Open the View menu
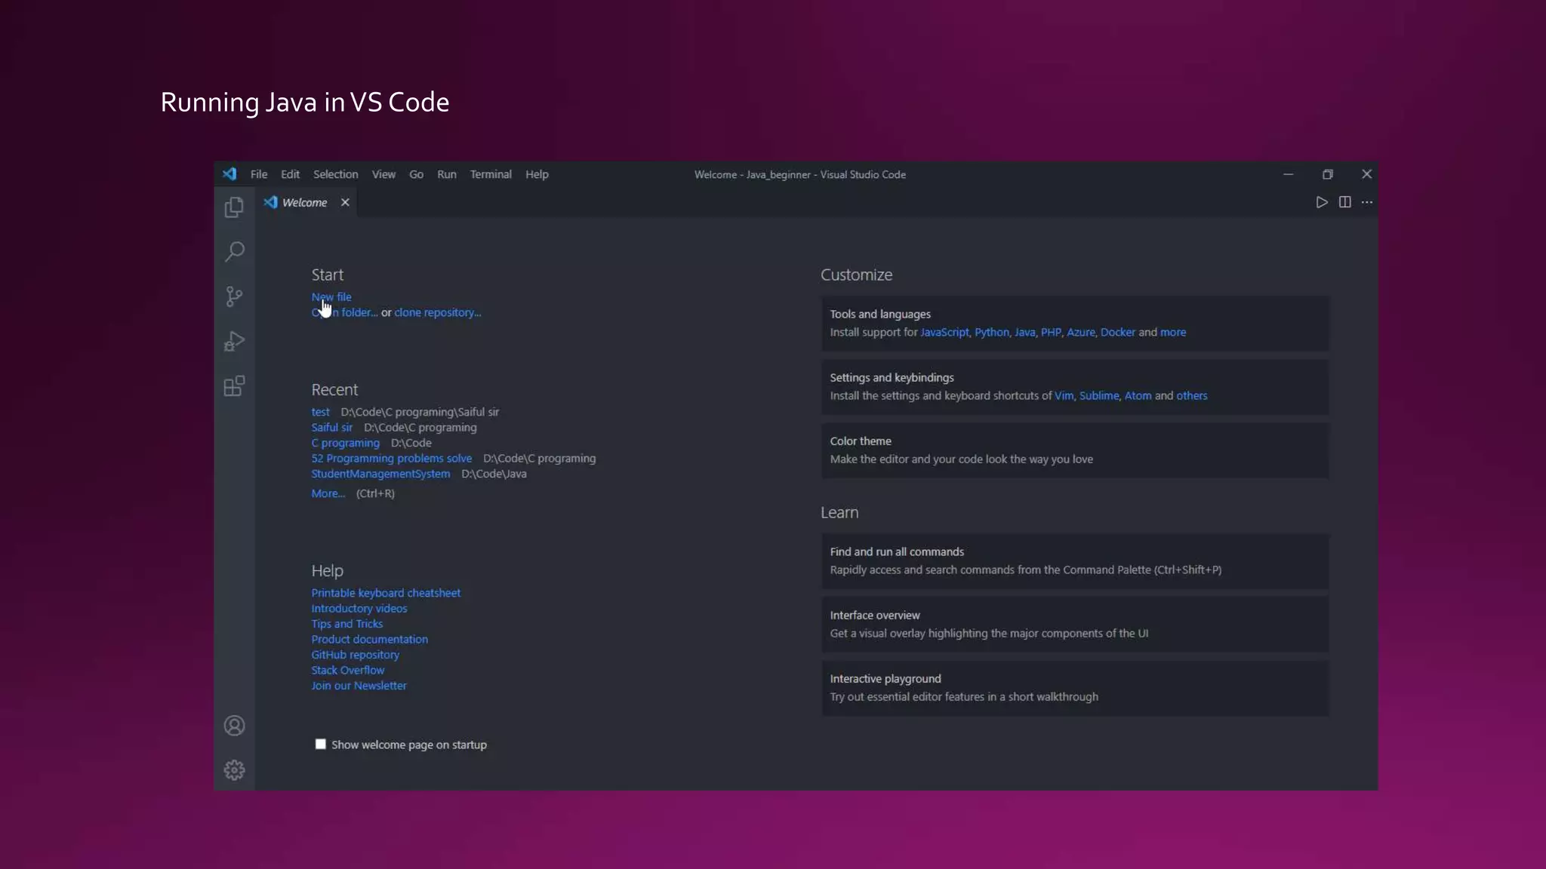1546x869 pixels. (383, 174)
